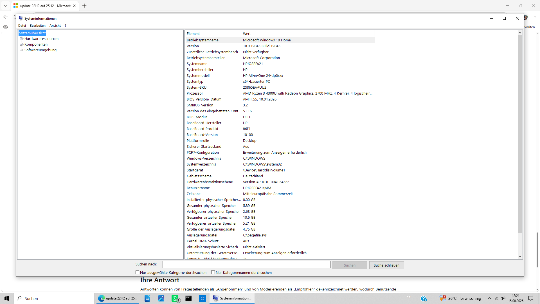
Task: Open the Bearbeiten menu
Action: point(38,26)
